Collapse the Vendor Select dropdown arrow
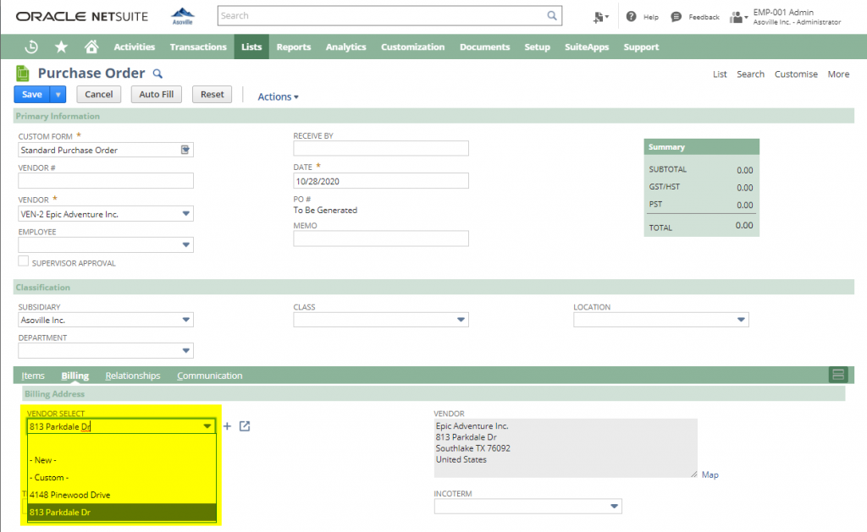This screenshot has width=867, height=532. coord(207,426)
